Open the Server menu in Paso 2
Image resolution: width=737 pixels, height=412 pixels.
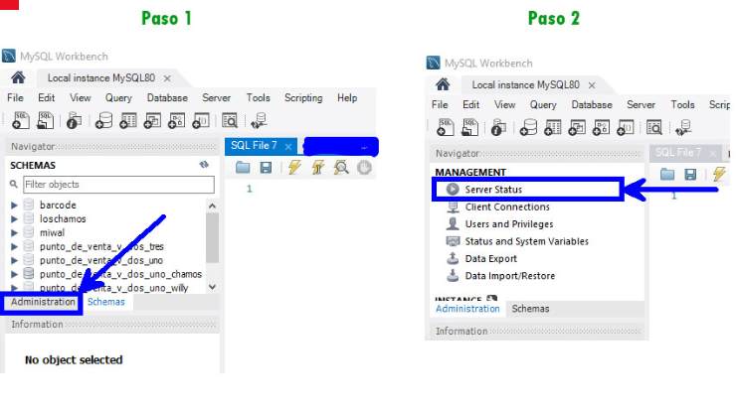641,104
